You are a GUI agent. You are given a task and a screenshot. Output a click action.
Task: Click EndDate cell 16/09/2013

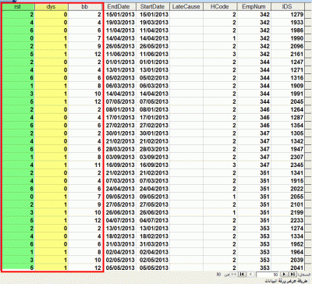120,165
